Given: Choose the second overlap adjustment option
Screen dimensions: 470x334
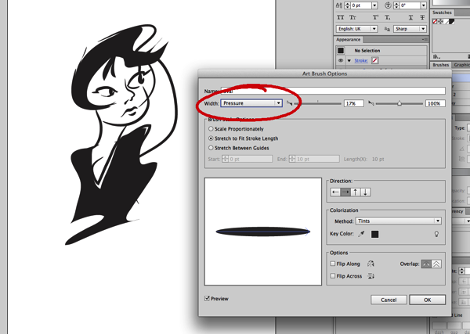Looking at the screenshot, I should click(x=436, y=264).
